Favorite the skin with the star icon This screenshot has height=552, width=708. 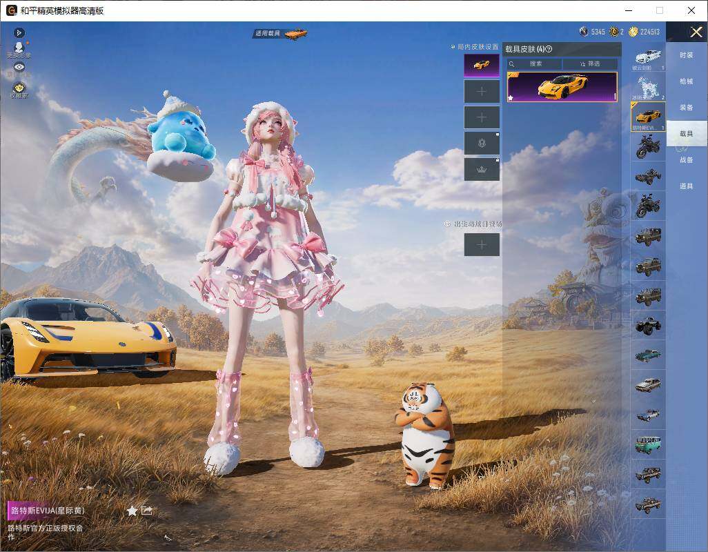132,511
